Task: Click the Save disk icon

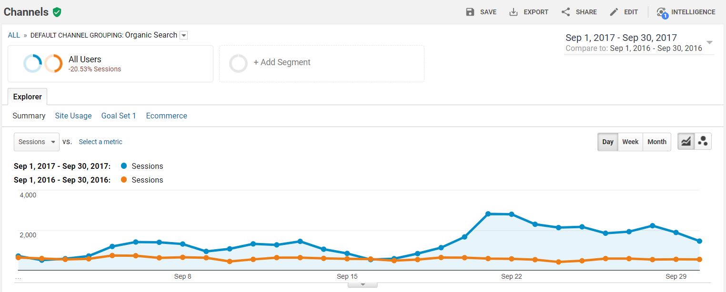Action: [x=470, y=12]
